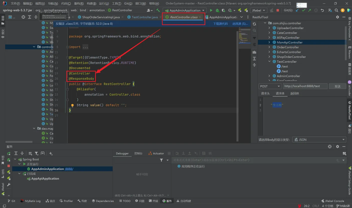
Task: Switch to 控制台 tab in Services
Action: click(x=138, y=153)
